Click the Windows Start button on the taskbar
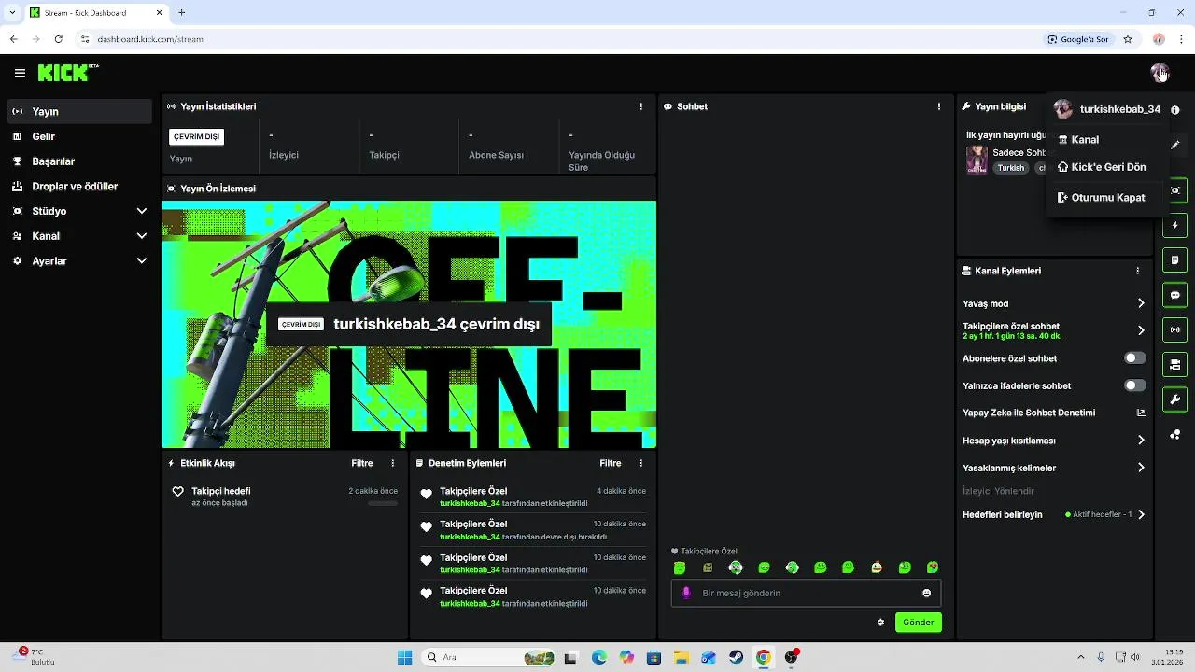 point(404,657)
